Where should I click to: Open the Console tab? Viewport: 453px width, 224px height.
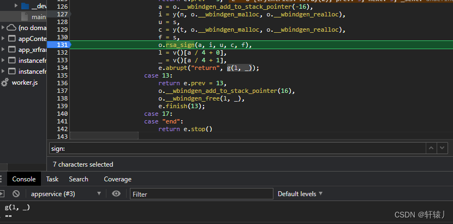23,179
